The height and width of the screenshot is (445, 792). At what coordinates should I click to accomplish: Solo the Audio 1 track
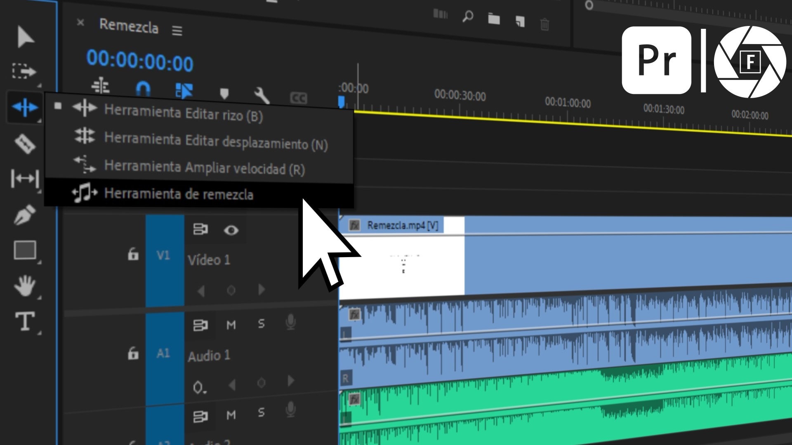[x=261, y=324]
